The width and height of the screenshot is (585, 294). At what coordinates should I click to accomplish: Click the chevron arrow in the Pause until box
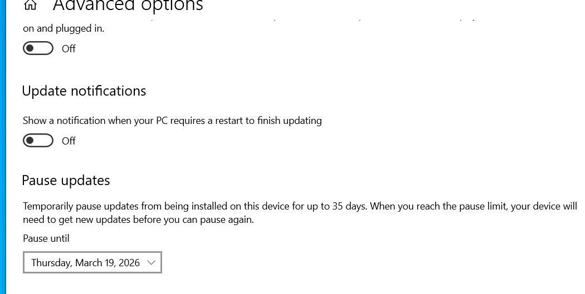point(151,263)
